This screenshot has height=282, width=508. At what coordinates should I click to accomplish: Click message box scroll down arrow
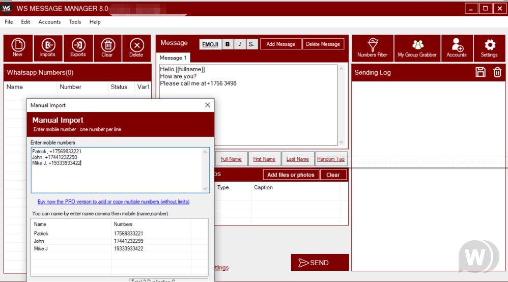[341, 142]
